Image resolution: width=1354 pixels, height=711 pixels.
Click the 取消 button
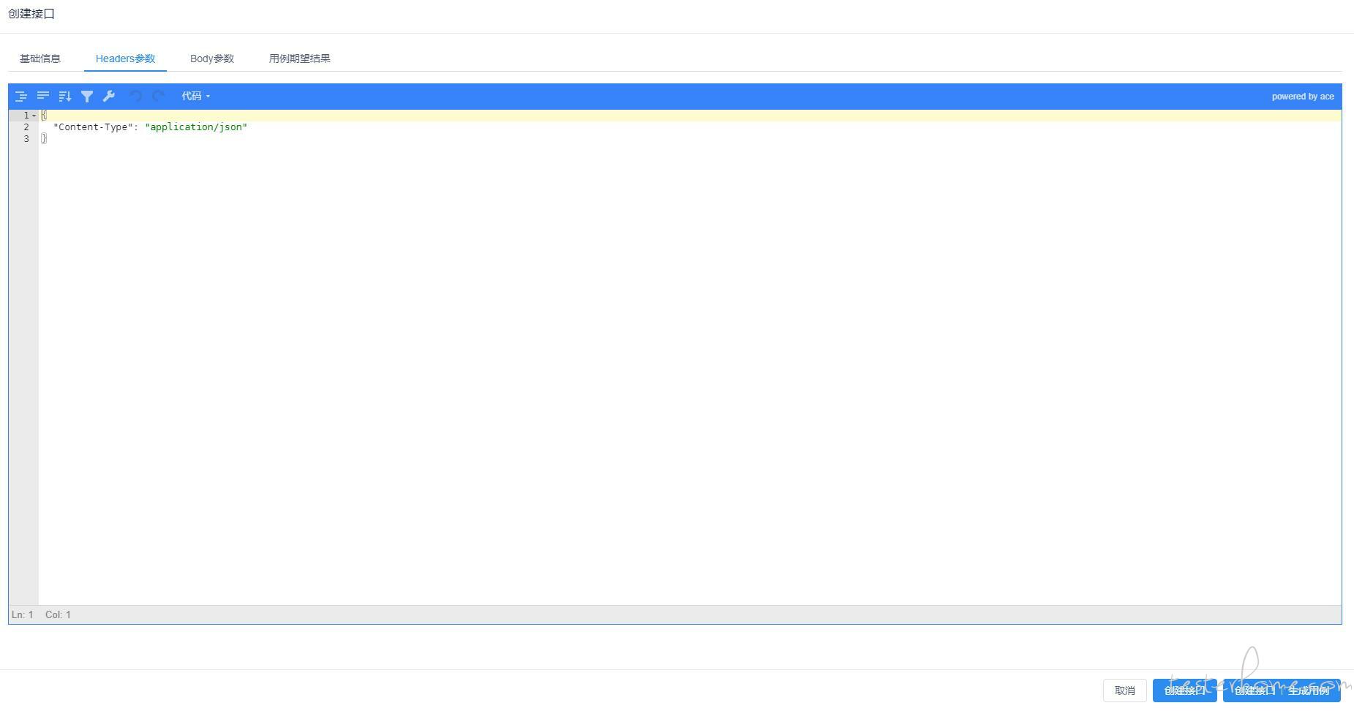pyautogui.click(x=1125, y=691)
